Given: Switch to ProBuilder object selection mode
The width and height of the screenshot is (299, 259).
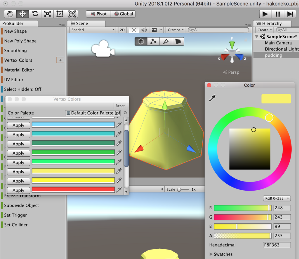Looking at the screenshot, I should click(141, 42).
